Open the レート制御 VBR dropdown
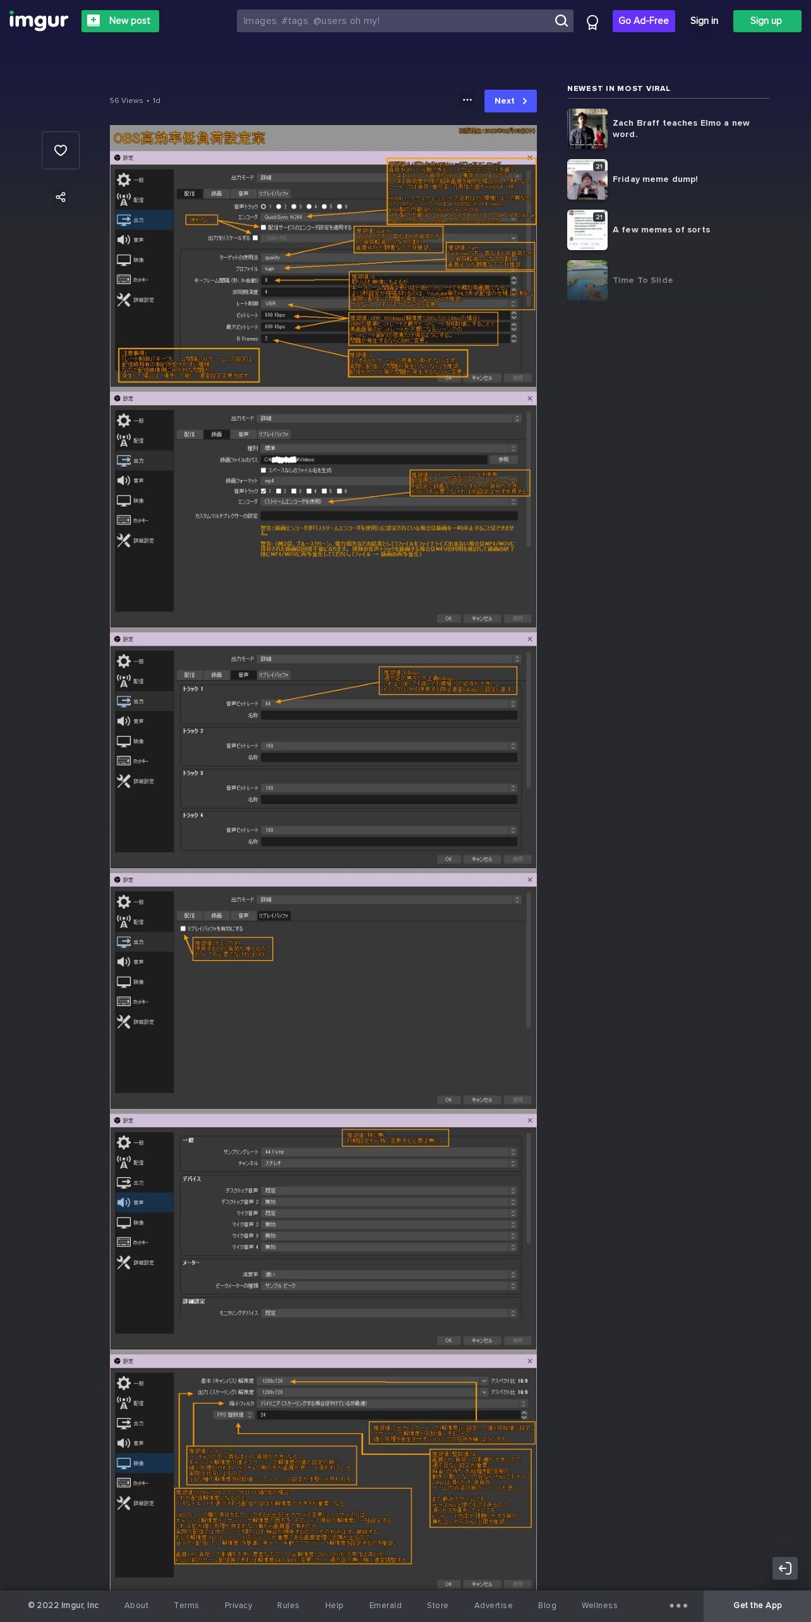Screen dimensions: 811x1622 (390, 303)
